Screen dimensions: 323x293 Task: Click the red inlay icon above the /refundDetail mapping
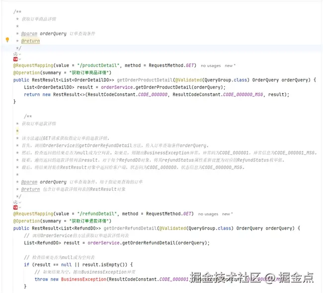pos(15,208)
